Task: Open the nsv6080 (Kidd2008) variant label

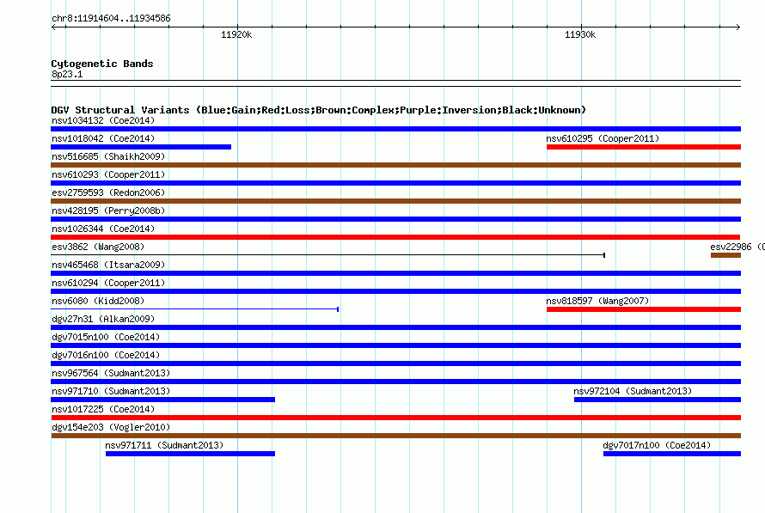Action: [x=98, y=301]
